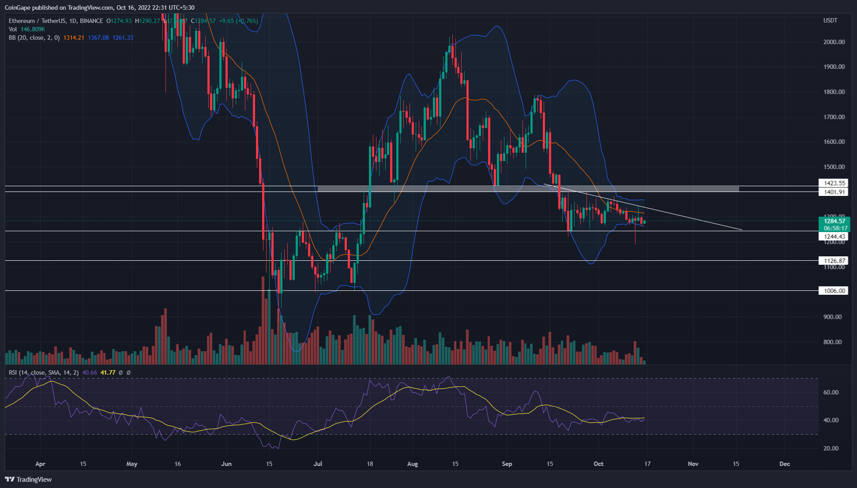The image size is (857, 488).
Task: Select the RSI (14, close, SMA, 14, 2) legend
Action: point(44,372)
